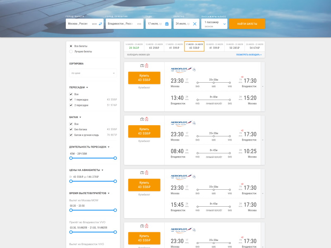Toggle the "Багаж и ручная кладь" checkbox
This screenshot has width=331, height=248.
(x=71, y=135)
